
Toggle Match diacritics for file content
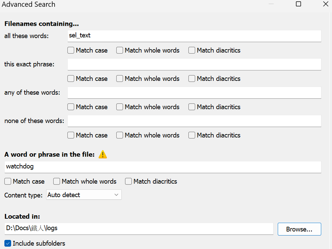(128, 182)
